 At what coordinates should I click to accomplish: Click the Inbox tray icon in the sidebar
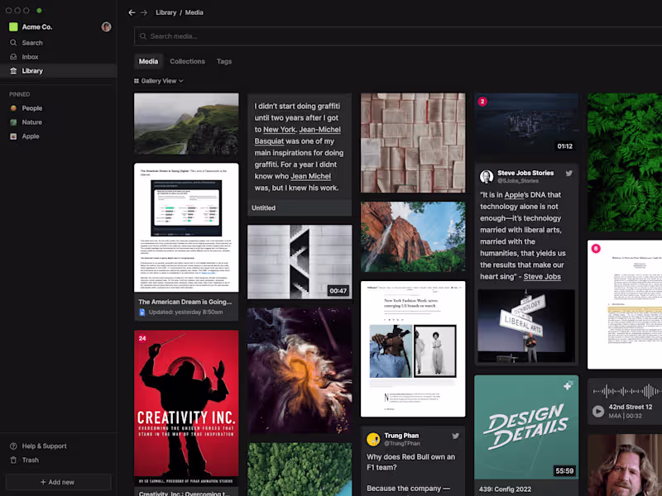(13, 57)
